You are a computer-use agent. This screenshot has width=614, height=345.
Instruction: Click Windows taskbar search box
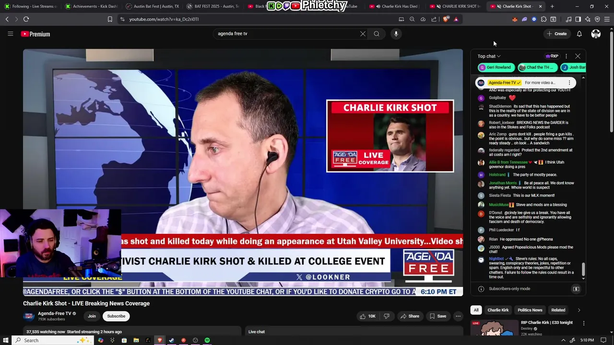click(x=53, y=340)
